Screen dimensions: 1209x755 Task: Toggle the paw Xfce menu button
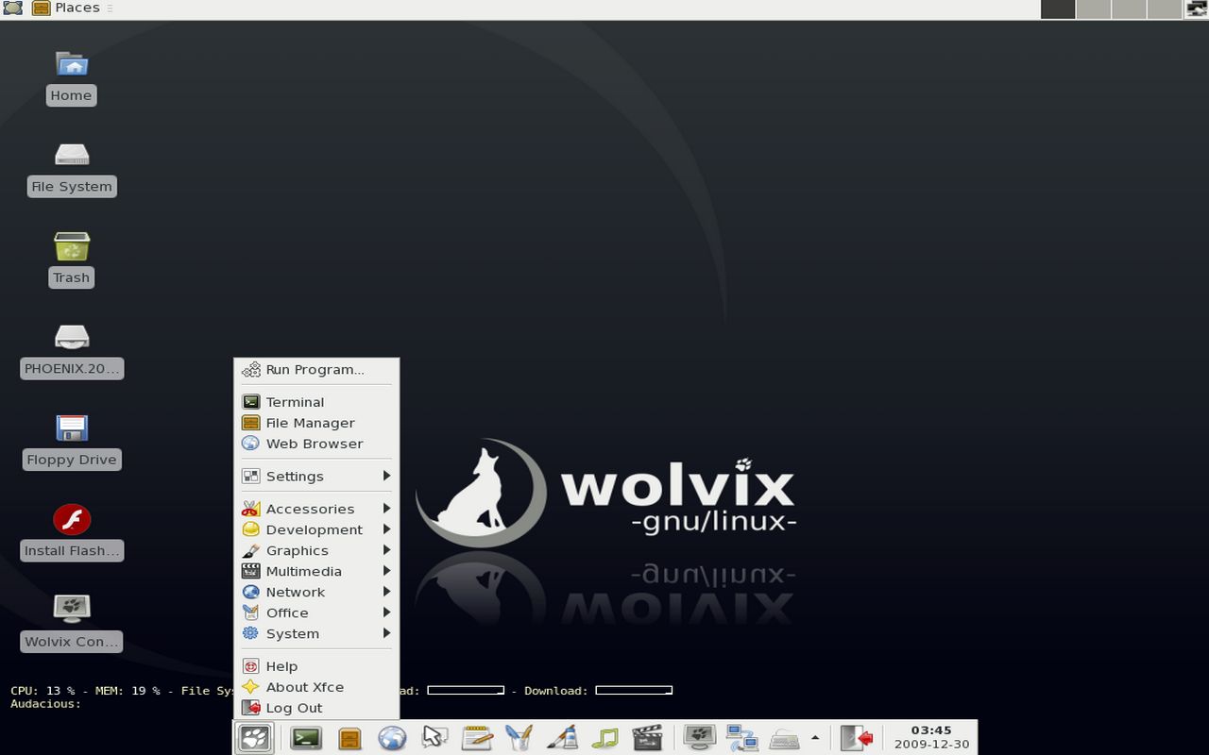click(254, 738)
